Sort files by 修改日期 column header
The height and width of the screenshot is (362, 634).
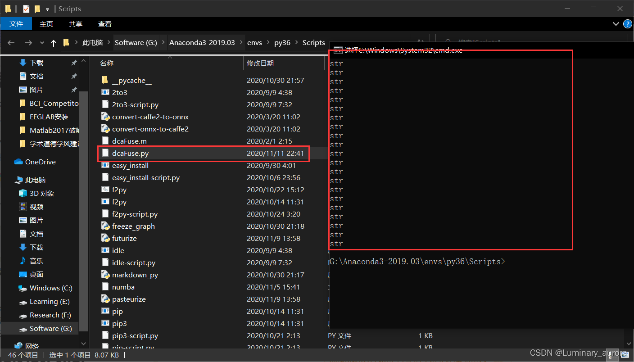[x=260, y=63]
